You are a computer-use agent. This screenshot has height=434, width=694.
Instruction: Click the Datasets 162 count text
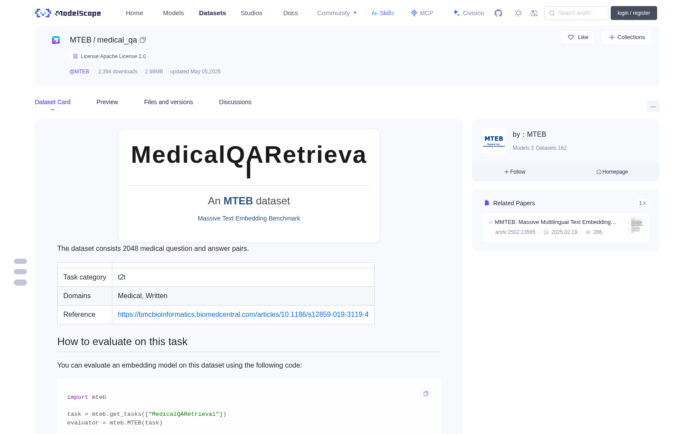[551, 148]
